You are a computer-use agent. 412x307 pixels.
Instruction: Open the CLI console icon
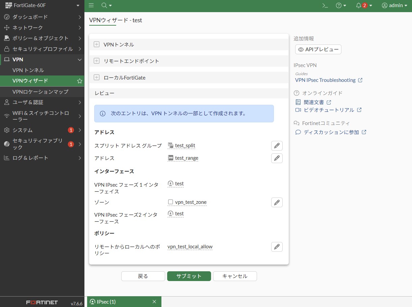tap(325, 5)
